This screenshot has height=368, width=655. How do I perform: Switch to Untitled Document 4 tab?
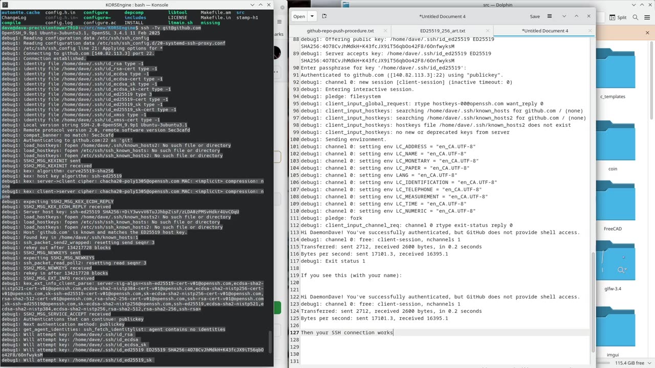click(544, 31)
